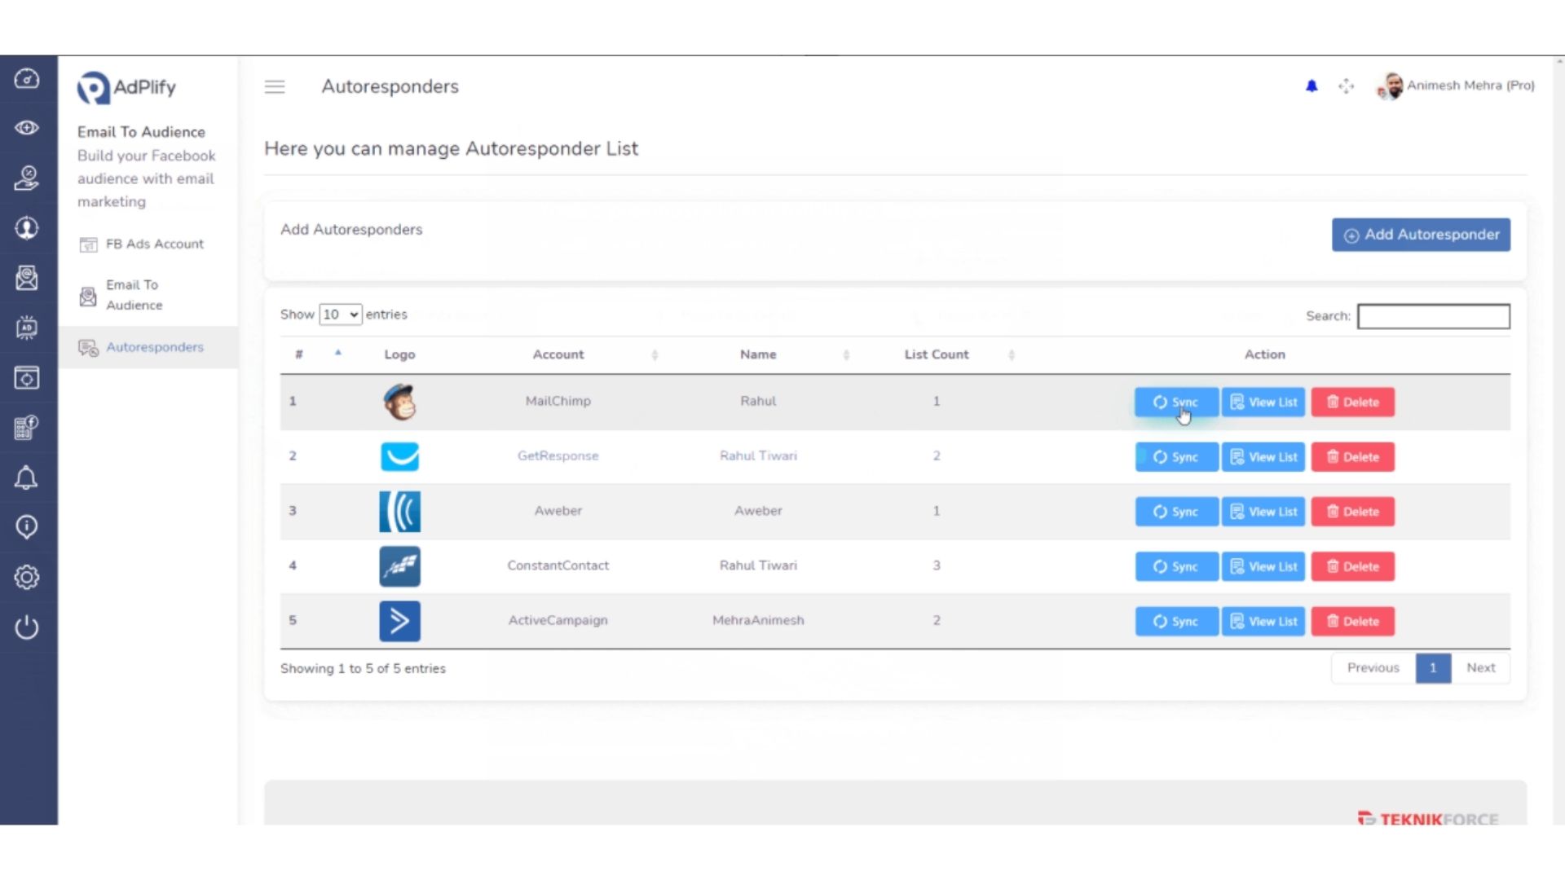This screenshot has width=1565, height=880.
Task: Select Email To Audience in sidebar menu
Action: (133, 295)
